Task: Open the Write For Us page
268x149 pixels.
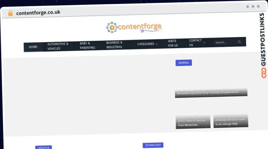Action: coord(173,43)
